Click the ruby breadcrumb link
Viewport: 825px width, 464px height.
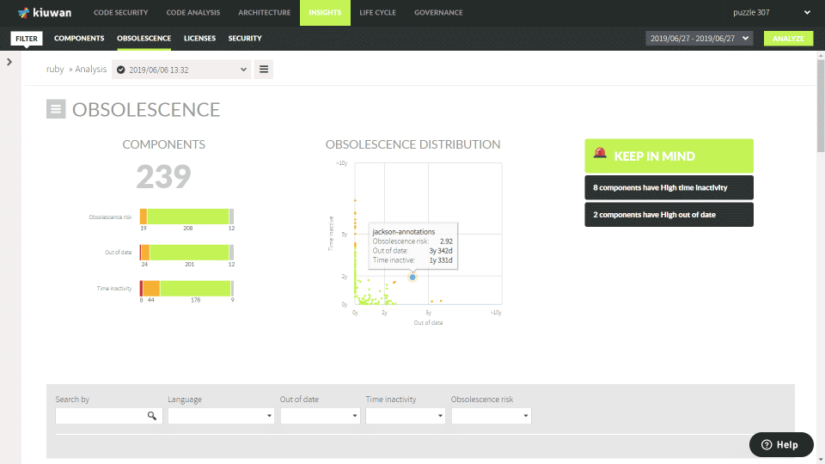(x=55, y=69)
